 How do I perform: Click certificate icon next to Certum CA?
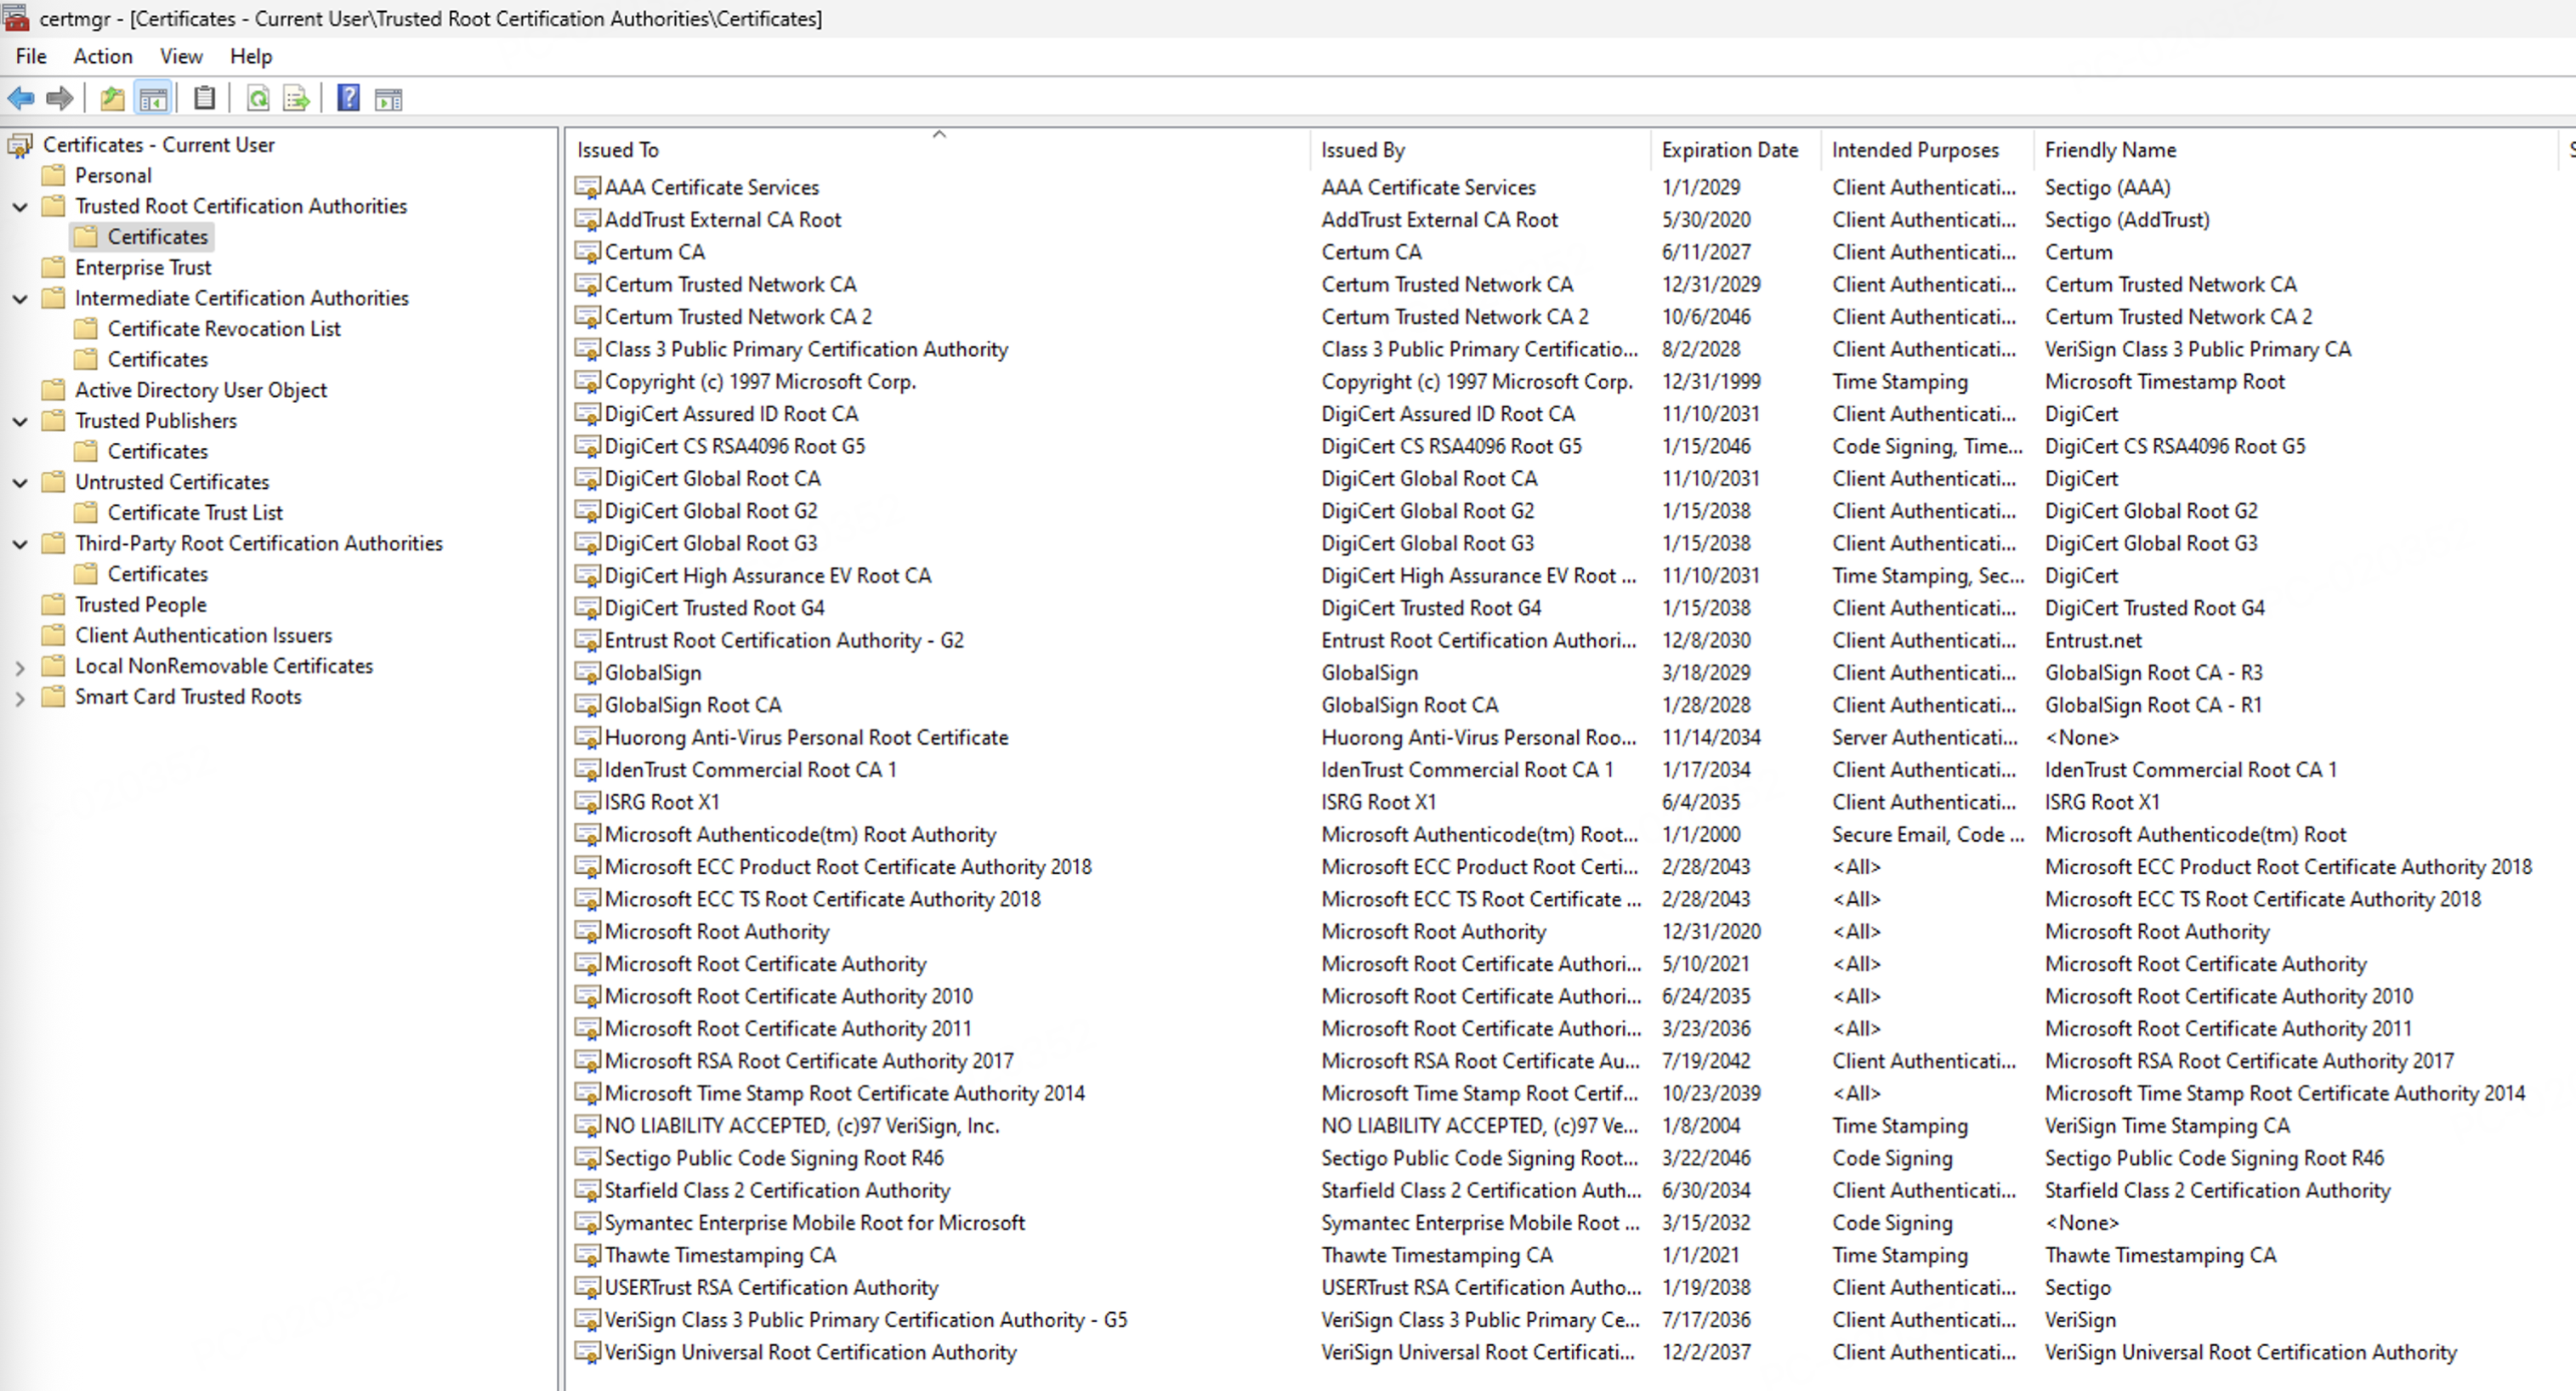coord(588,252)
